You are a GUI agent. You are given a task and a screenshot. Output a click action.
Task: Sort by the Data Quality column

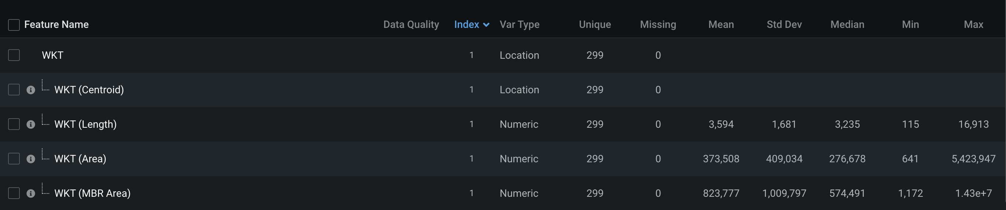(x=411, y=25)
